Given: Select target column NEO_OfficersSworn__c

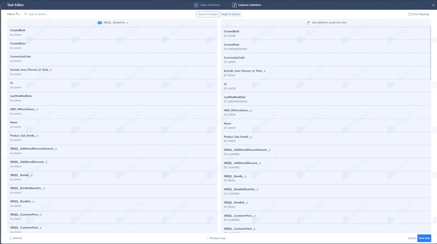Looking at the screenshot, I should point(325,112).
